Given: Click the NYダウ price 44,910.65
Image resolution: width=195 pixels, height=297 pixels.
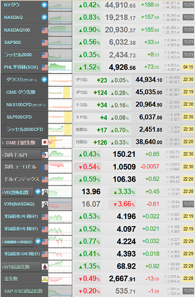Looking at the screenshot, I should (120, 5).
